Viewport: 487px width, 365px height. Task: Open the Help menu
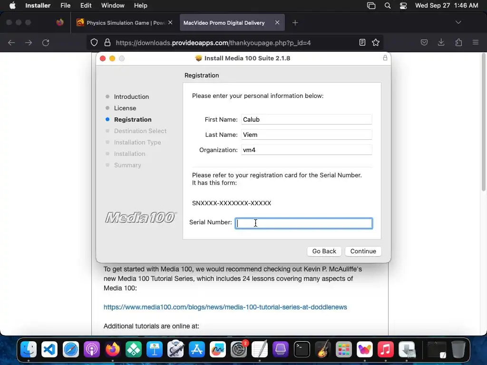point(140,6)
